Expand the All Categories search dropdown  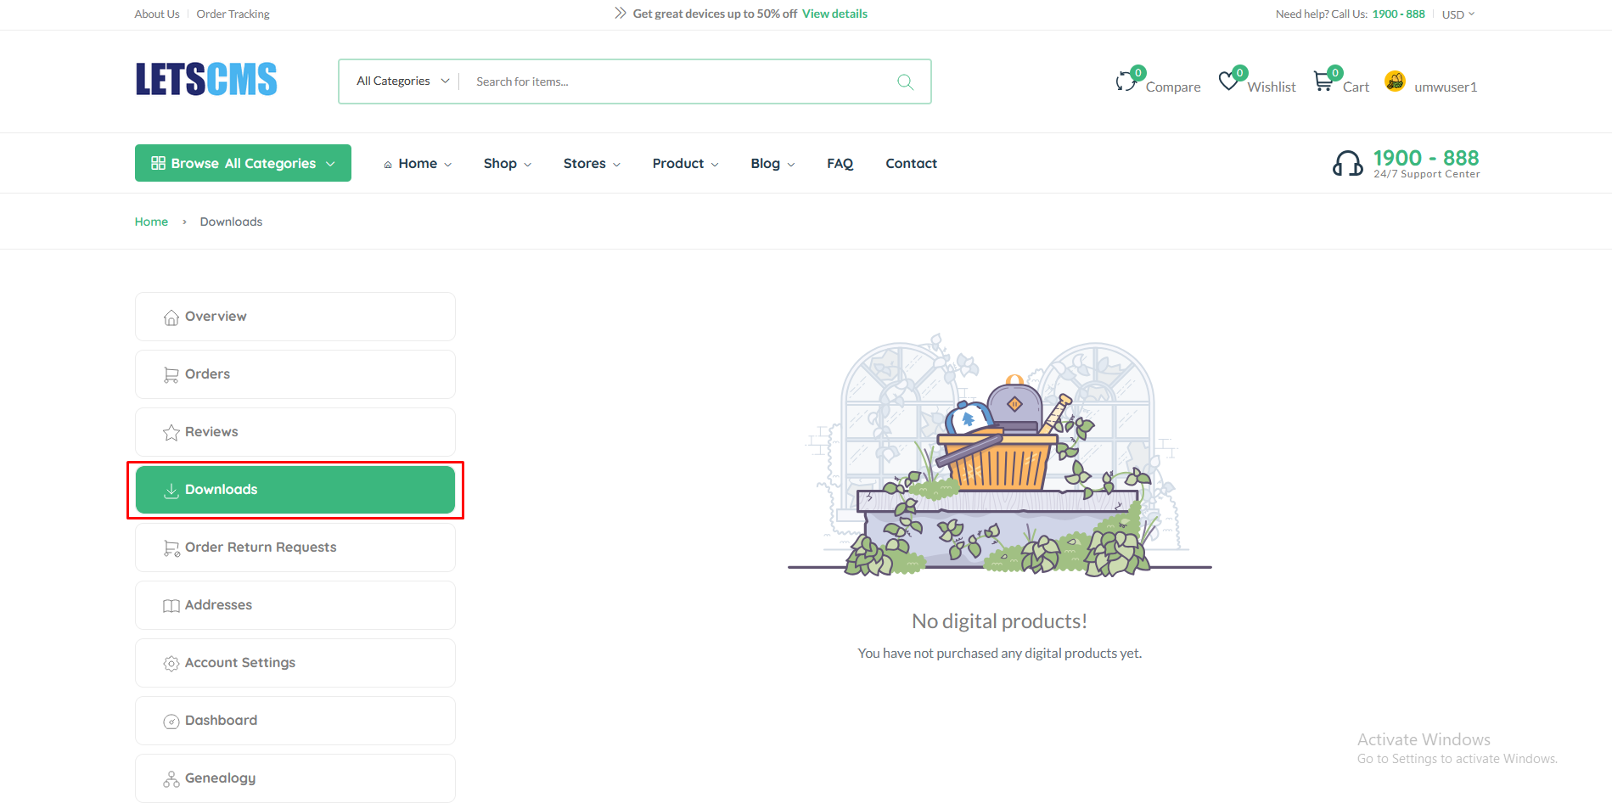click(x=402, y=81)
